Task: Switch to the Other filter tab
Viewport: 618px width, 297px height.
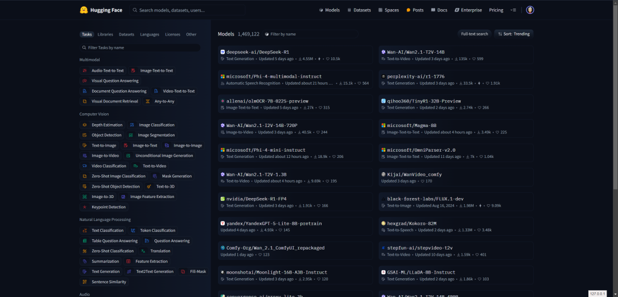Action: point(191,34)
